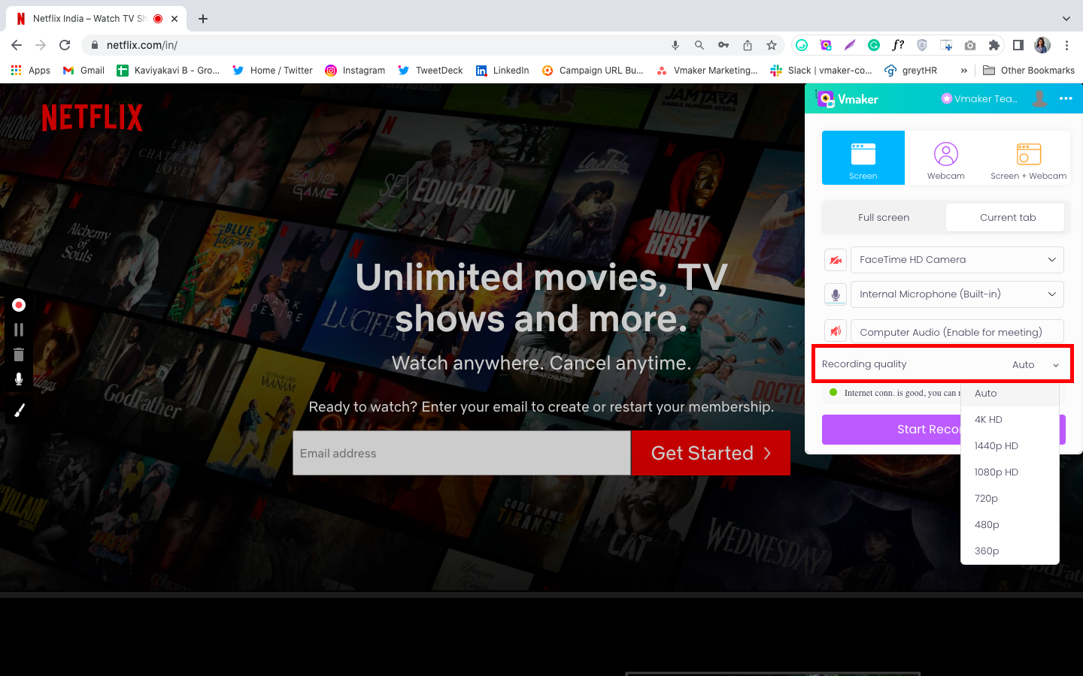Toggle the microphone mute icon in Vmaker
The image size is (1083, 676).
click(836, 294)
